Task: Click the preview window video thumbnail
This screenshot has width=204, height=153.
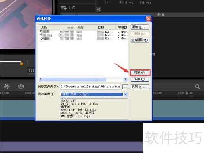Action: pyautogui.click(x=26, y=24)
